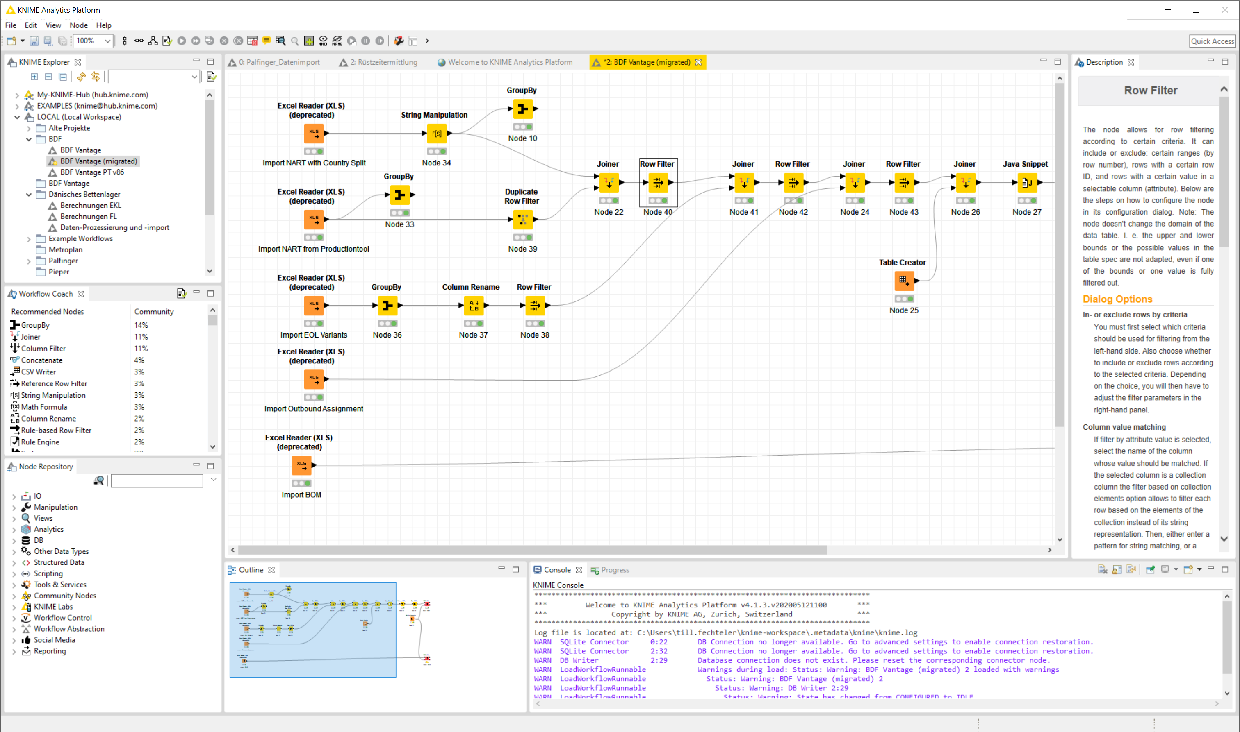Click the Node Repository search field

click(157, 480)
